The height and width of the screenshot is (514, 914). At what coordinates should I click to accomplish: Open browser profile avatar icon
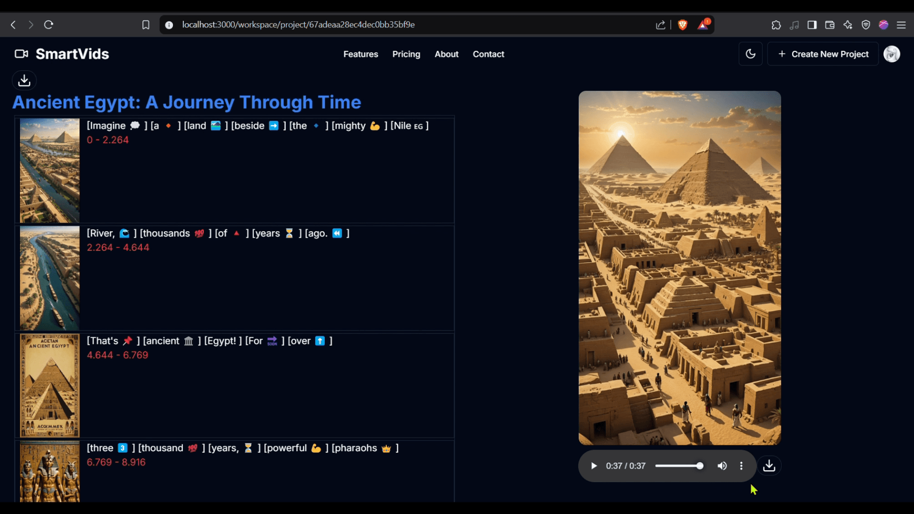[884, 25]
